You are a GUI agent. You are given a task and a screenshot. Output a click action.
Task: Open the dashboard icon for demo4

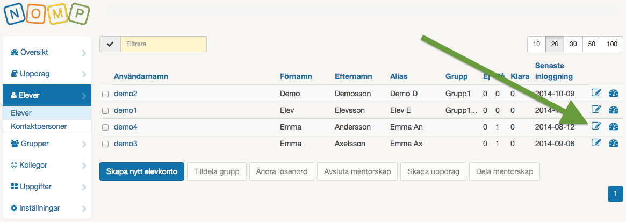click(x=614, y=127)
